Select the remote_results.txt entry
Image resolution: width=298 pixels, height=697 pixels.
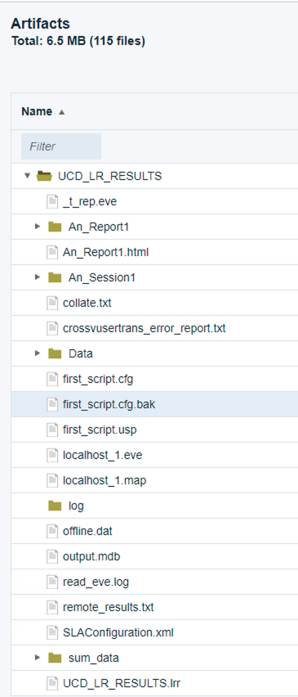tap(109, 607)
